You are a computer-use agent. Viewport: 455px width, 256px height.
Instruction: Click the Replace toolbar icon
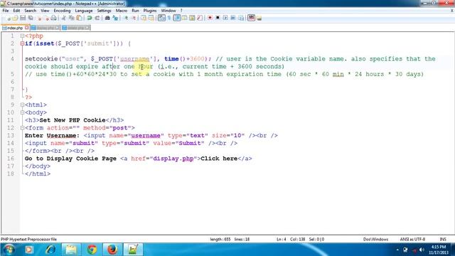coord(115,18)
